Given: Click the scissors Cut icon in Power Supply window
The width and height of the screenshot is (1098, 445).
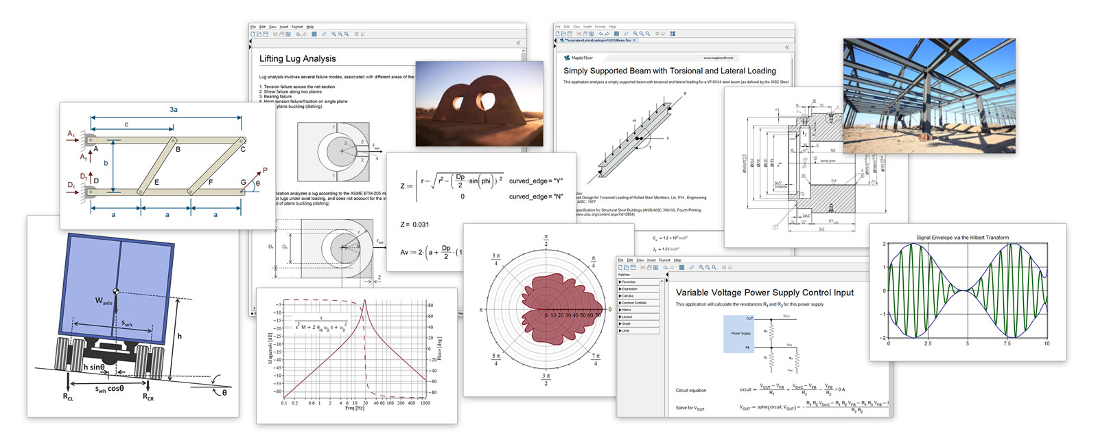Looking at the screenshot, I should click(642, 267).
